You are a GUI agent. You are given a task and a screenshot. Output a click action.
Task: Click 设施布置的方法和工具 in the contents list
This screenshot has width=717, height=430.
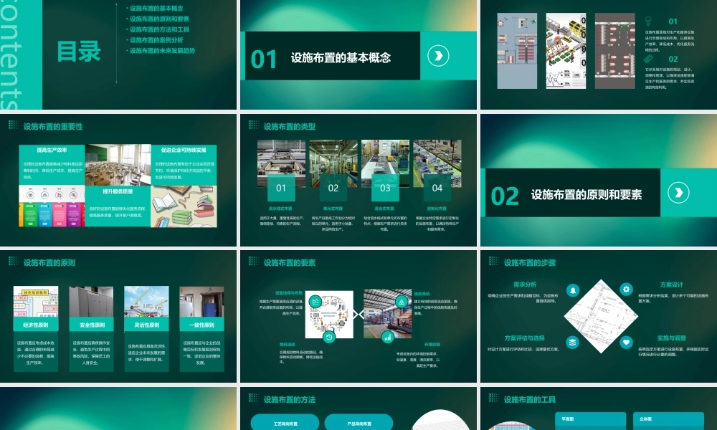point(159,29)
